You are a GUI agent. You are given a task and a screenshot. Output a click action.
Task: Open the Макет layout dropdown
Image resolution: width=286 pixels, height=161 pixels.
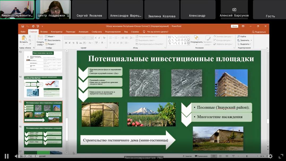coord(50,37)
